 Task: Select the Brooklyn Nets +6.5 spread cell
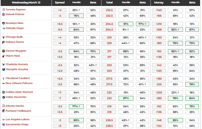60,24
